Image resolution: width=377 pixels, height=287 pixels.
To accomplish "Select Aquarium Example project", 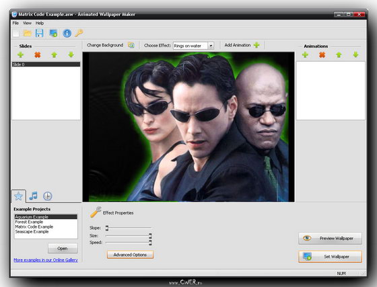I will point(46,216).
